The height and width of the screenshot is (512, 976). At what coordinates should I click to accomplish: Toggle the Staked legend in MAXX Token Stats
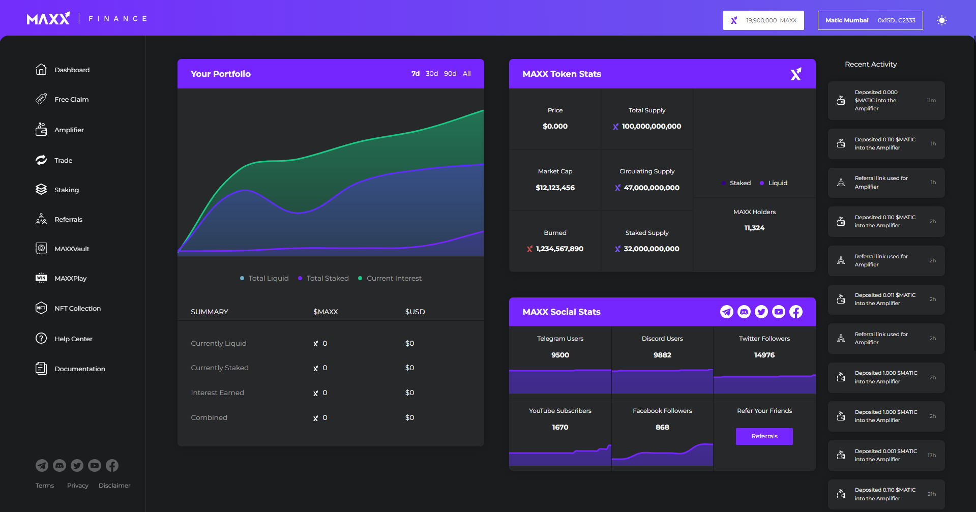[736, 183]
